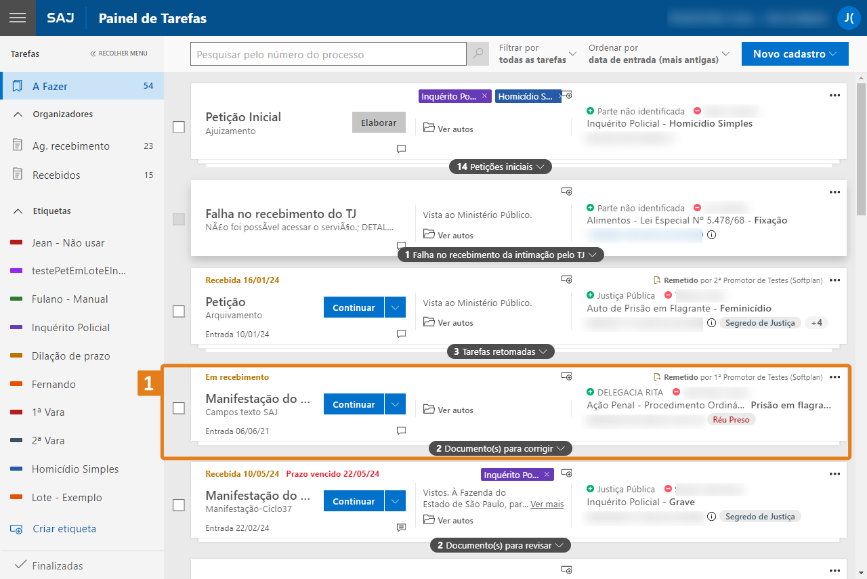Open comment icon on Petição Inicial card
867x579 pixels.
401,149
